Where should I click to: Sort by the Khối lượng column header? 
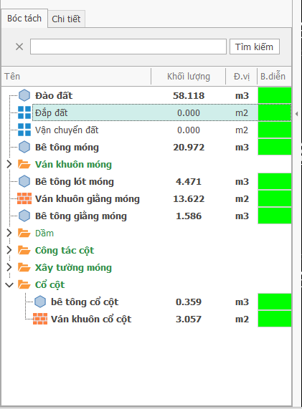click(x=189, y=77)
